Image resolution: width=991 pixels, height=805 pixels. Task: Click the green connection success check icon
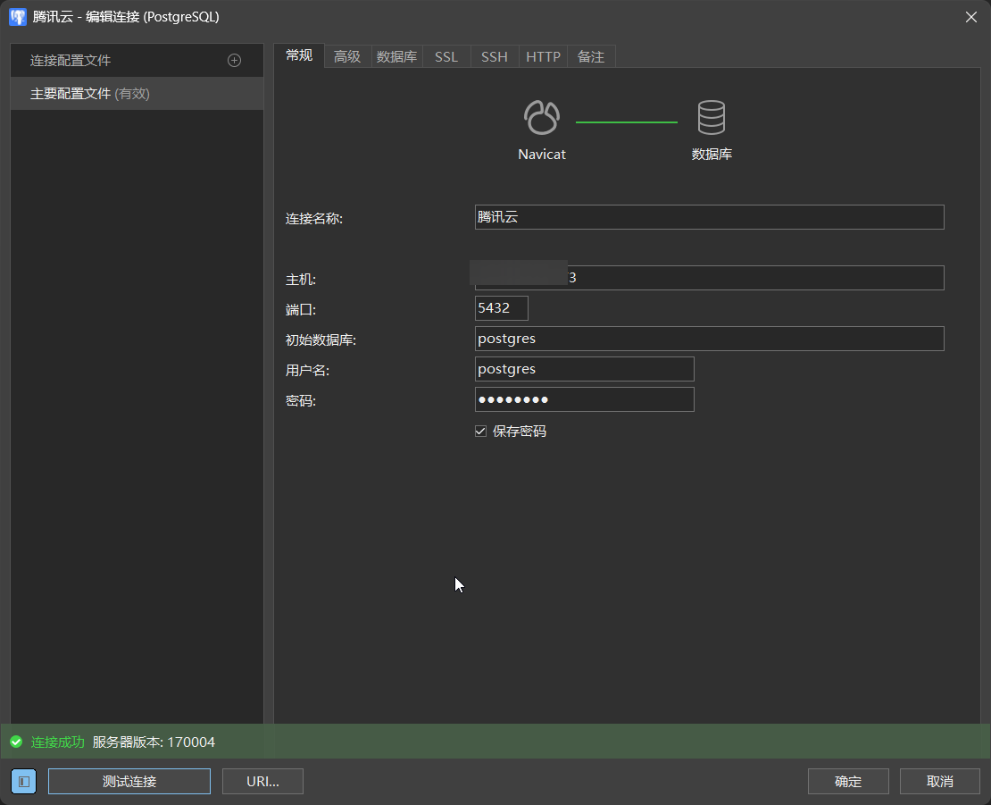coord(16,742)
